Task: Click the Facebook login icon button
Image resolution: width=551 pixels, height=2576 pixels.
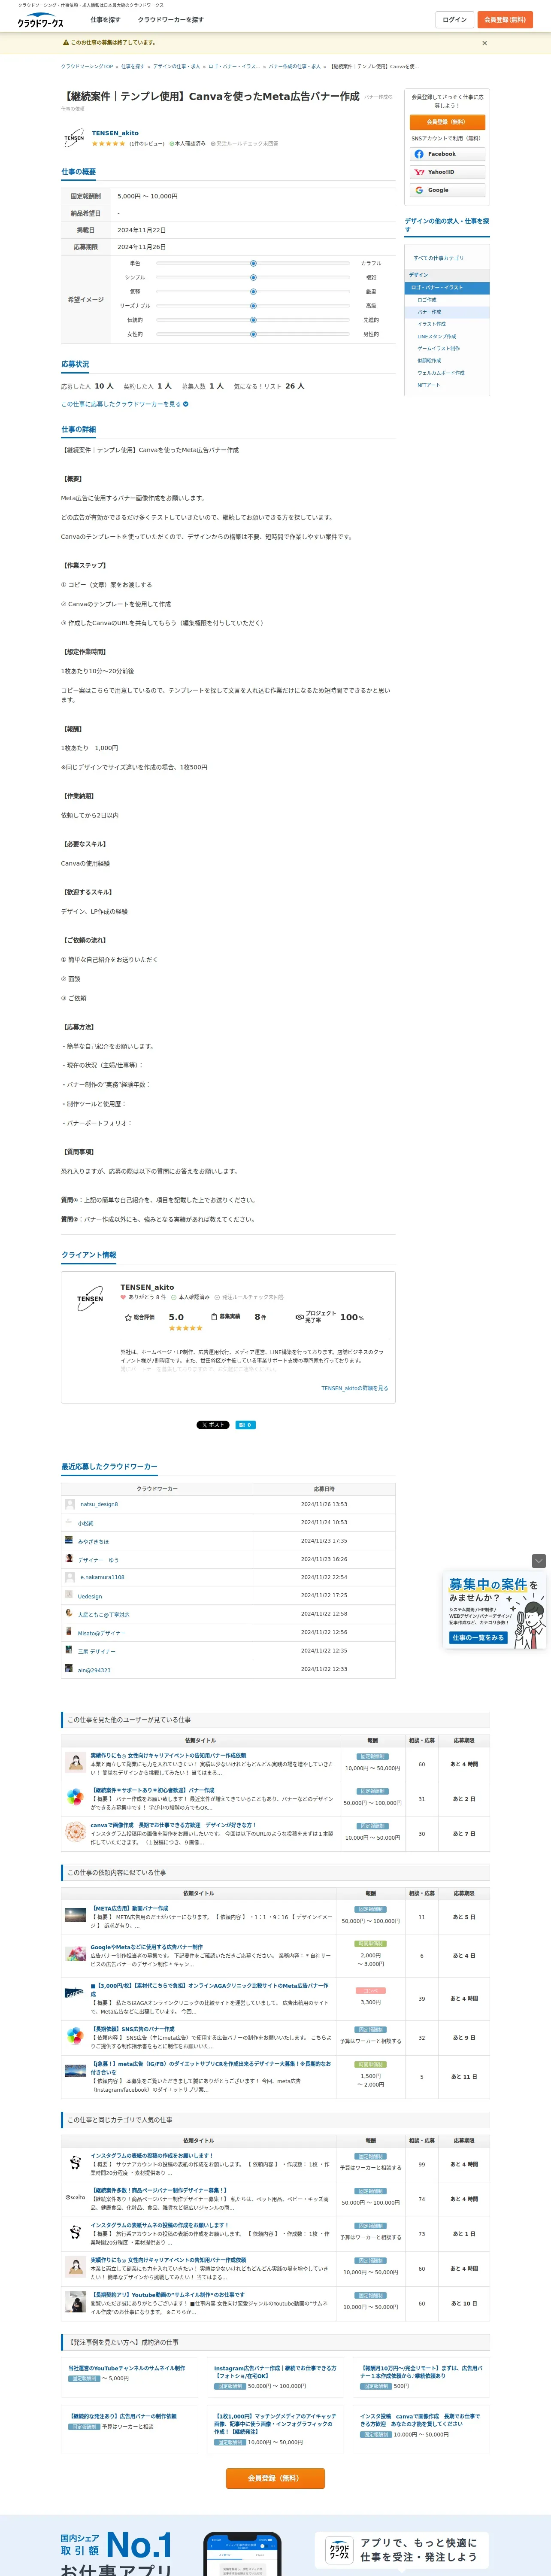Action: pos(447,154)
